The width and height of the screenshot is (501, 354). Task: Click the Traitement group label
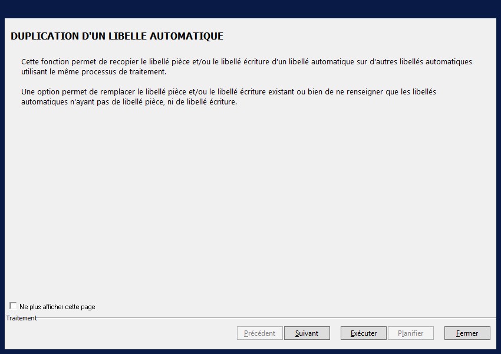pyautogui.click(x=22, y=318)
